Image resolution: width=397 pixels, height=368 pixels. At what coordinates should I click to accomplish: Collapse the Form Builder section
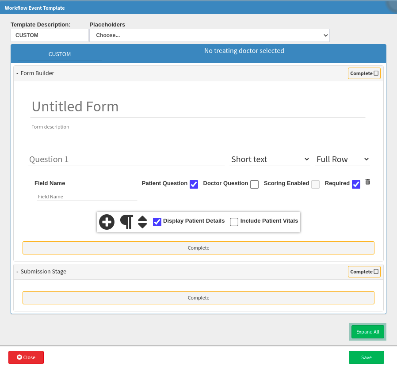click(18, 73)
